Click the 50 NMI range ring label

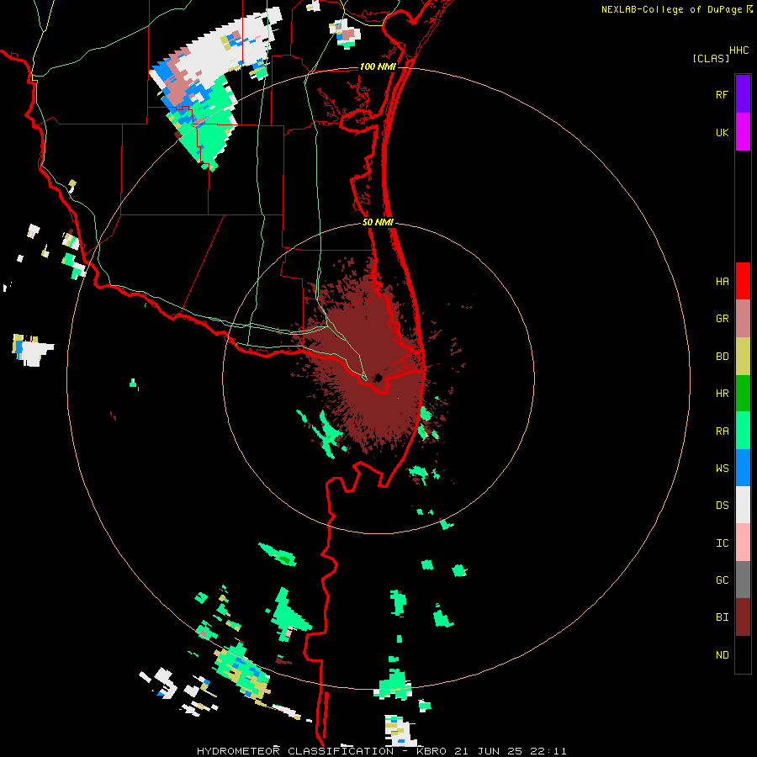click(x=378, y=222)
